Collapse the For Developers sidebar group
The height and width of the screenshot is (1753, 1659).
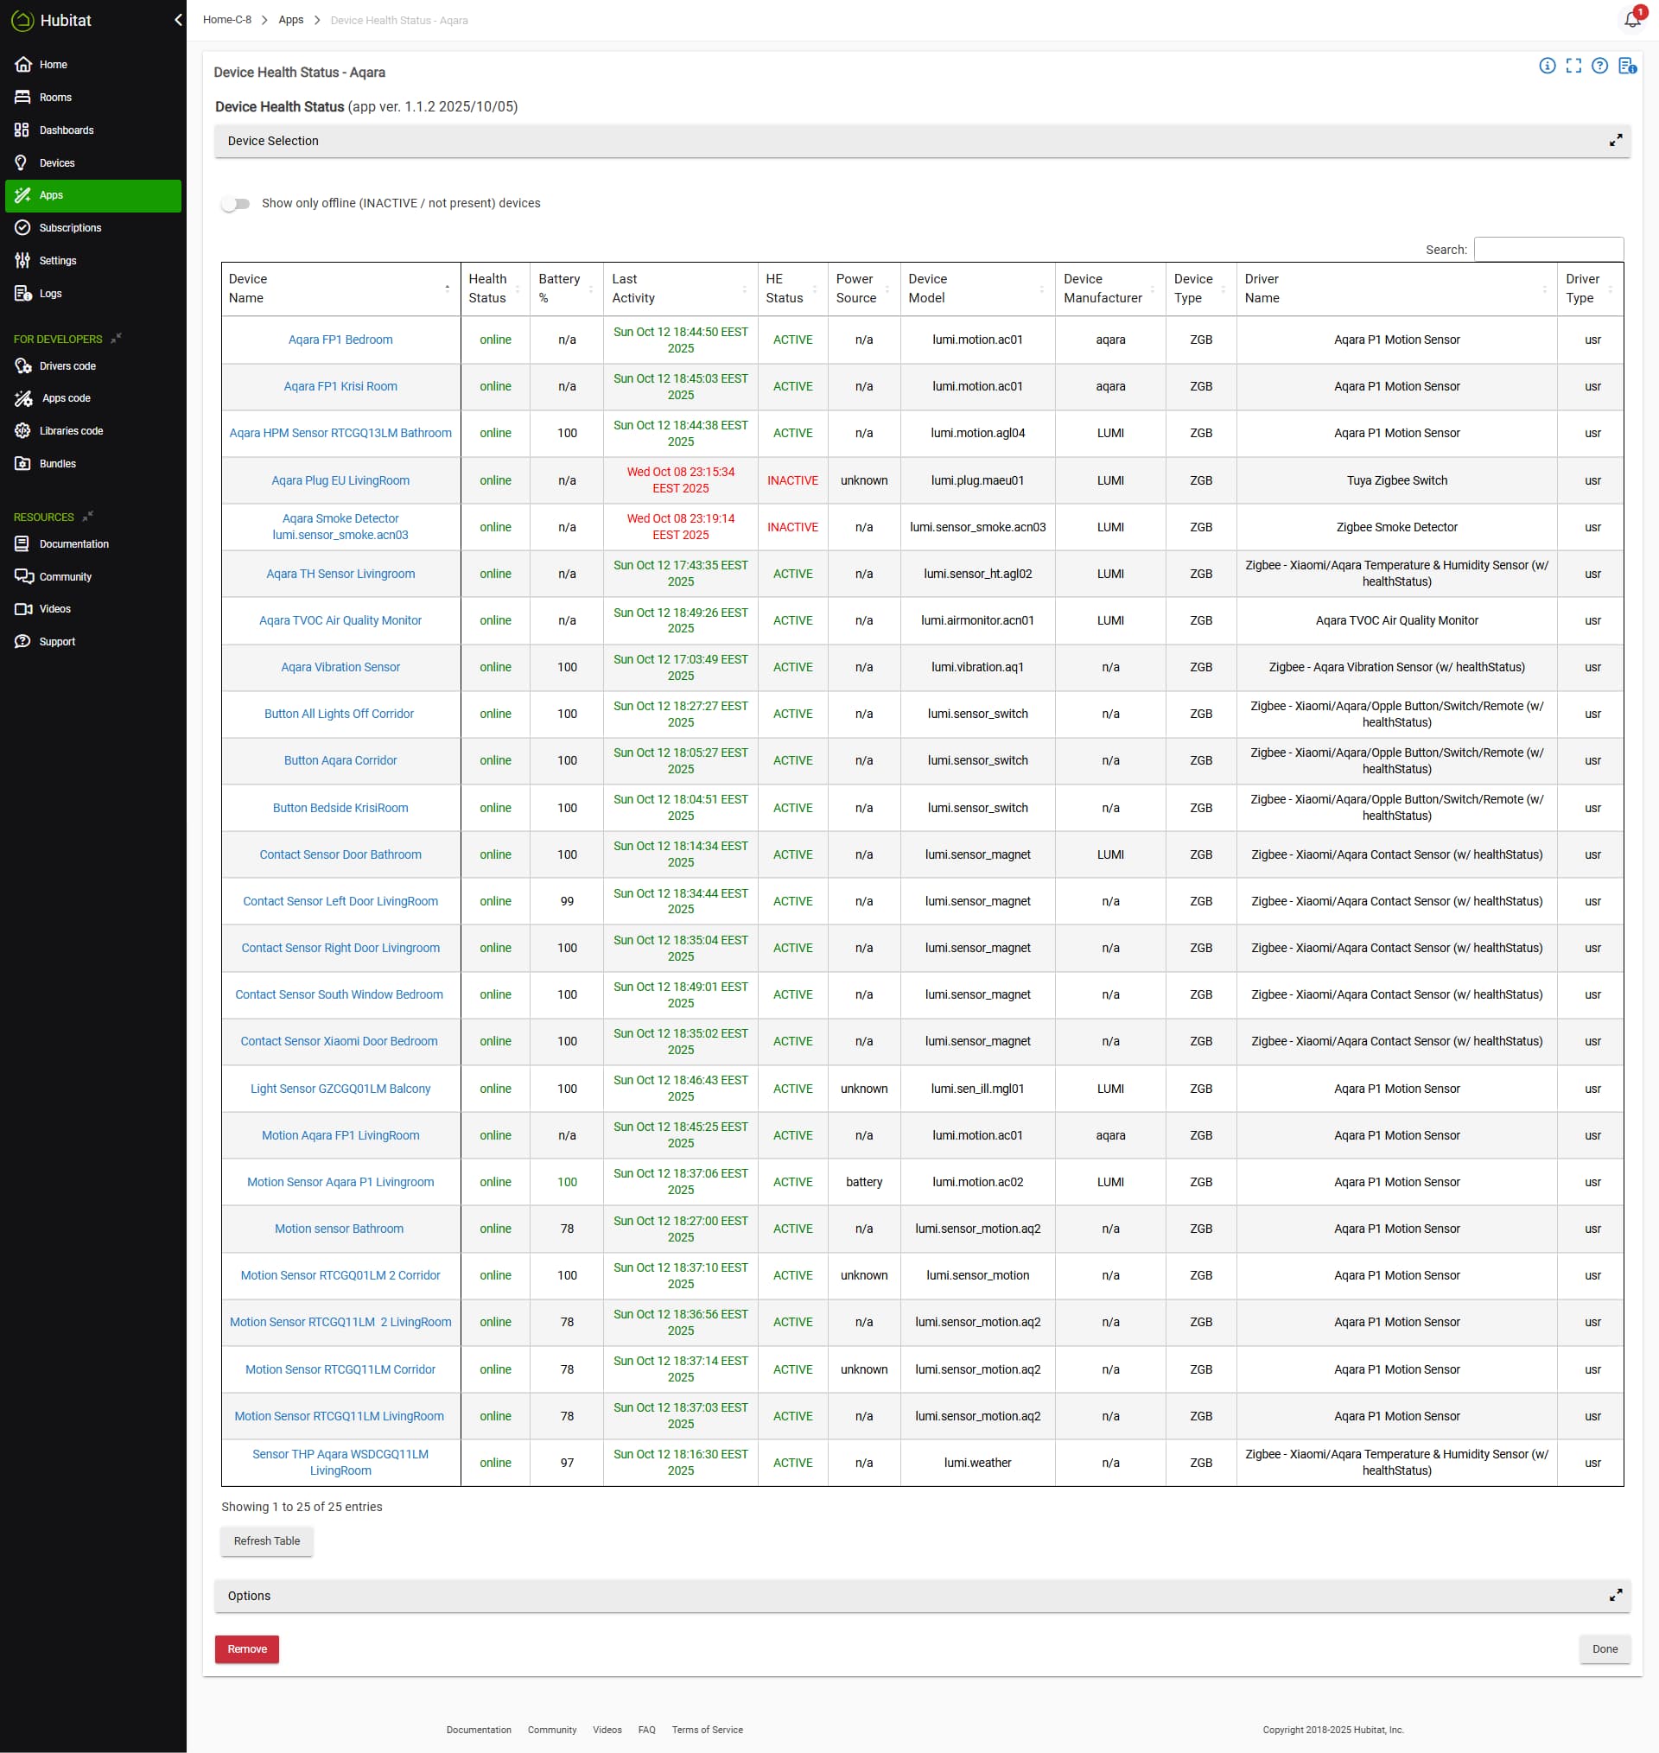[x=116, y=339]
